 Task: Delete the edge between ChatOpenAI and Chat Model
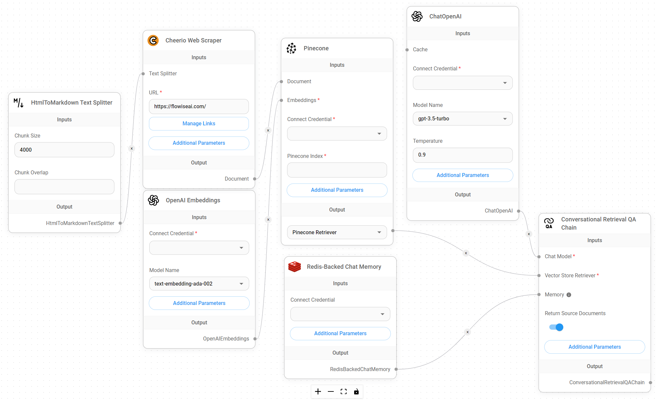coord(529,234)
